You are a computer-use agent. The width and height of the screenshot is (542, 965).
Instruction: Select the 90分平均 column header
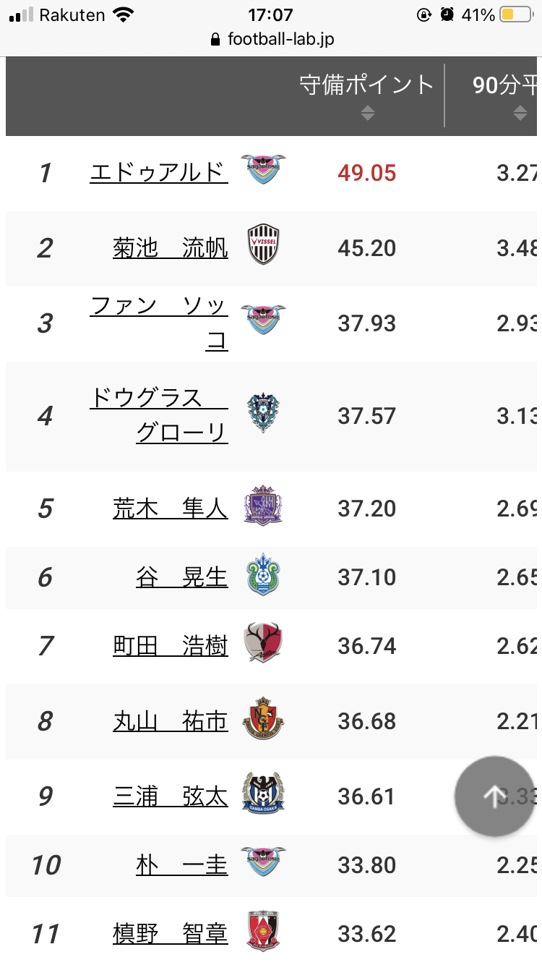click(x=506, y=85)
